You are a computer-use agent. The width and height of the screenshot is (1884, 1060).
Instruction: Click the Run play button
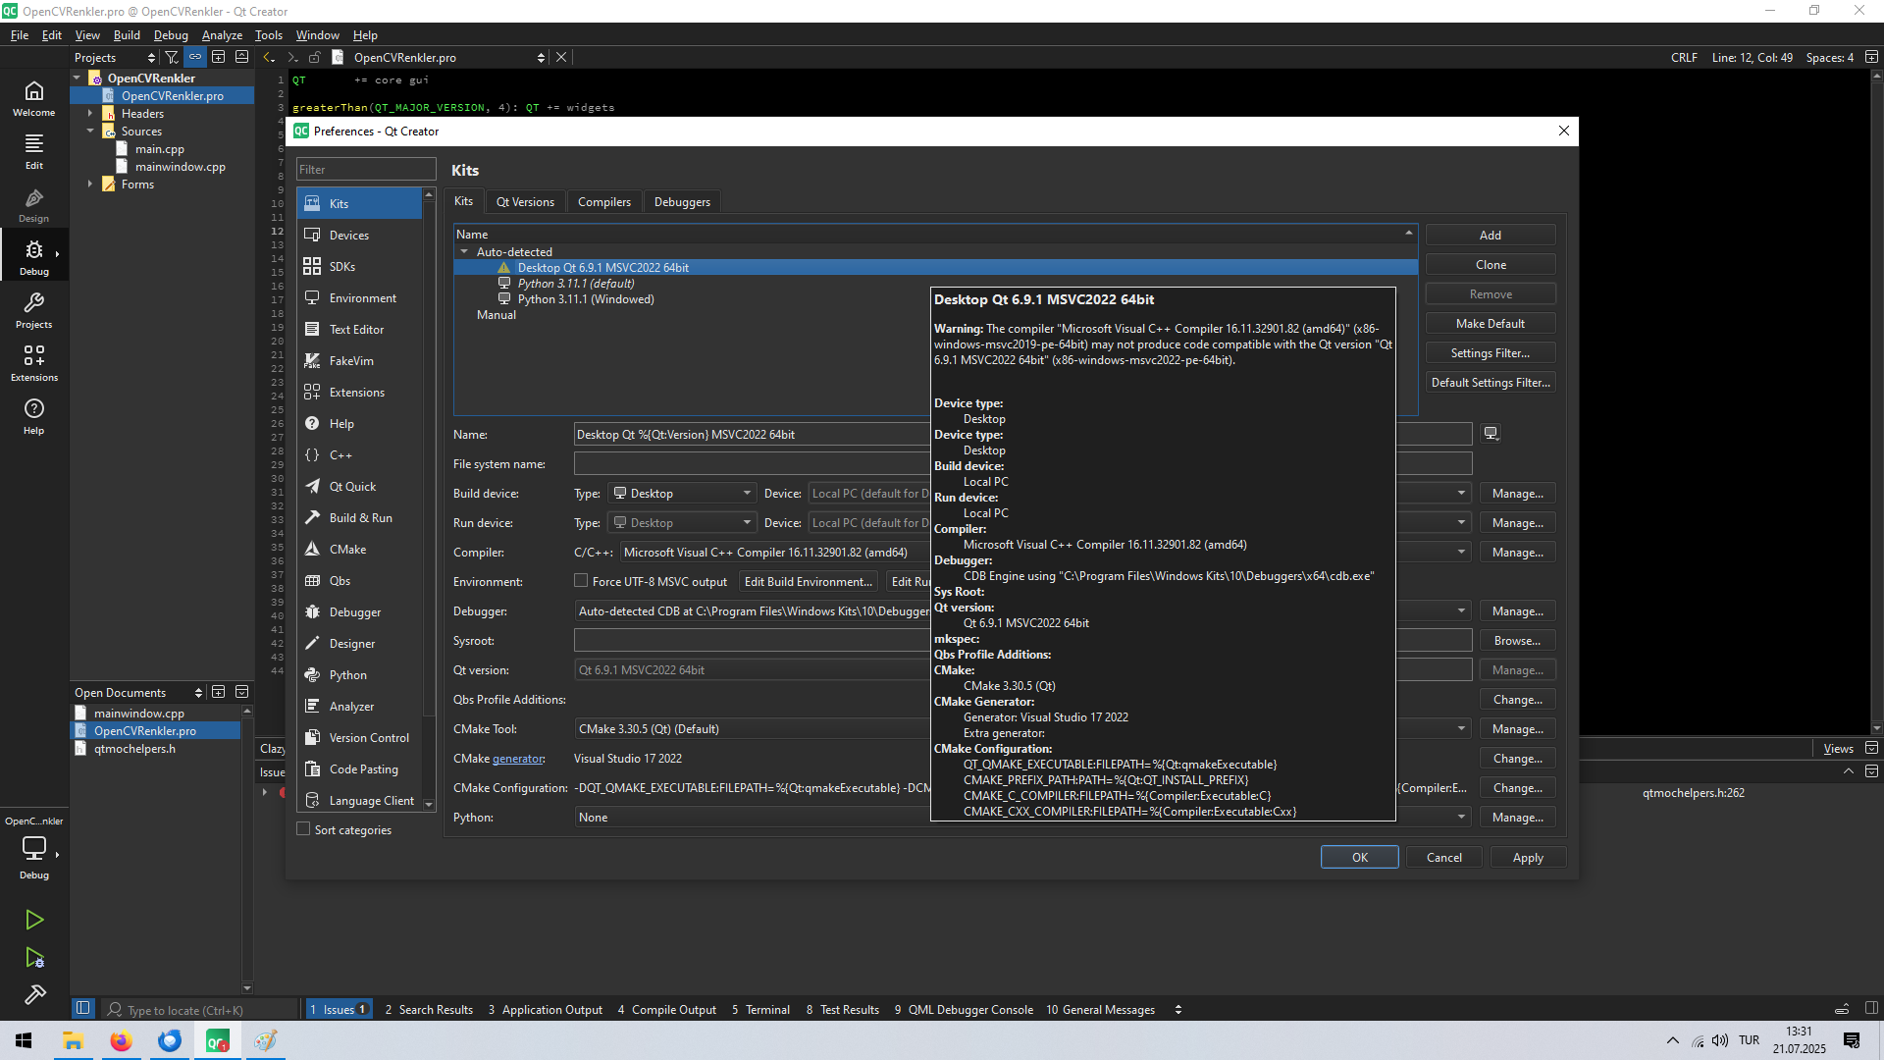pos(34,920)
